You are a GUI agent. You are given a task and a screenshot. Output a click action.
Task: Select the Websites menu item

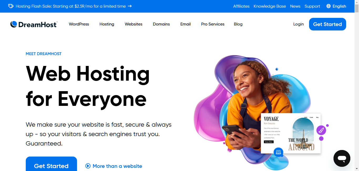(x=134, y=24)
